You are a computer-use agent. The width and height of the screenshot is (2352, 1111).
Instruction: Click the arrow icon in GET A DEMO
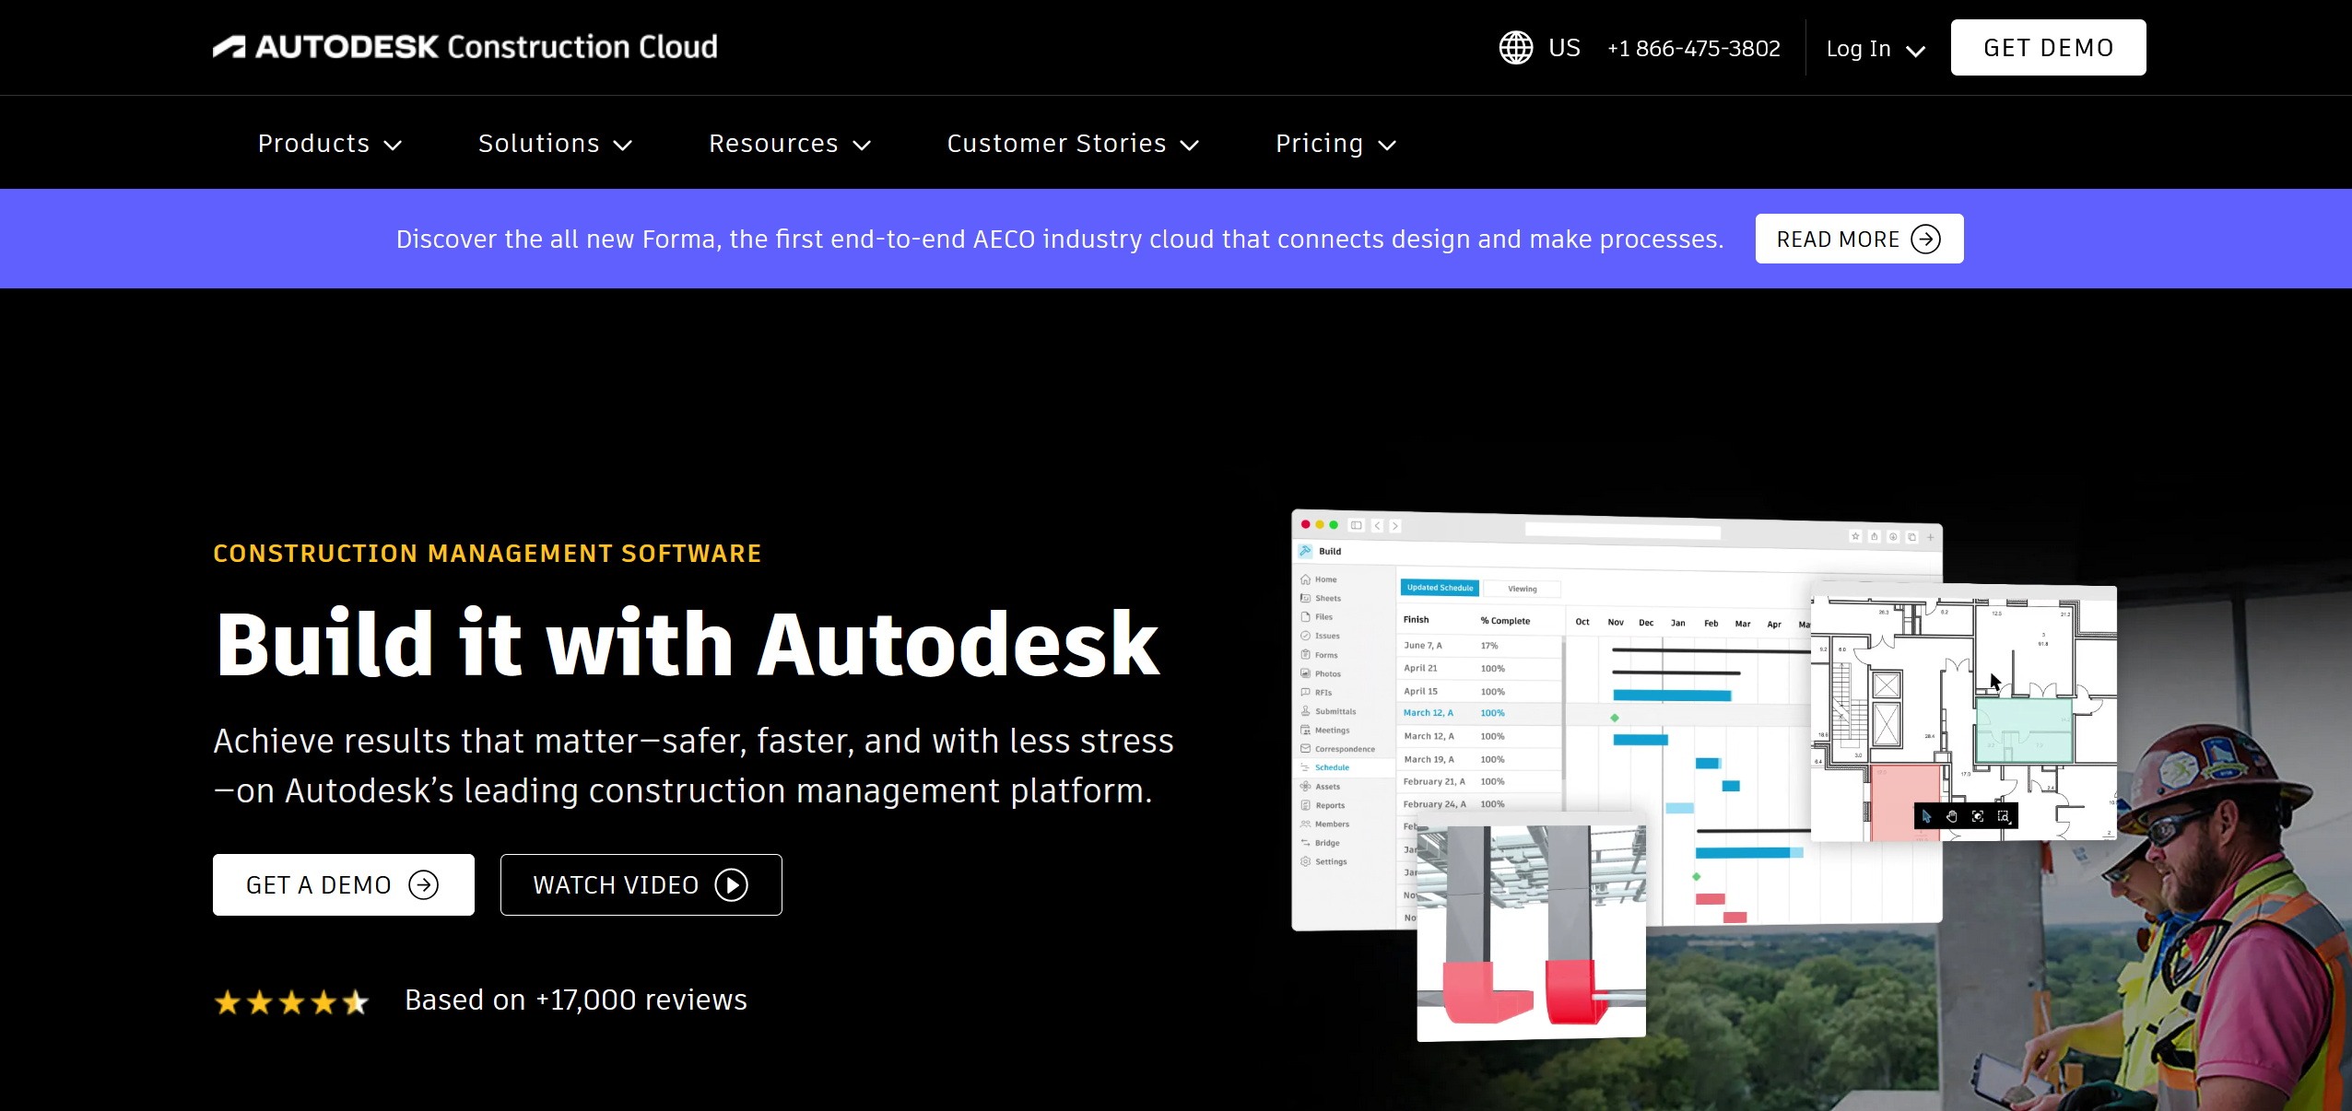pos(423,885)
